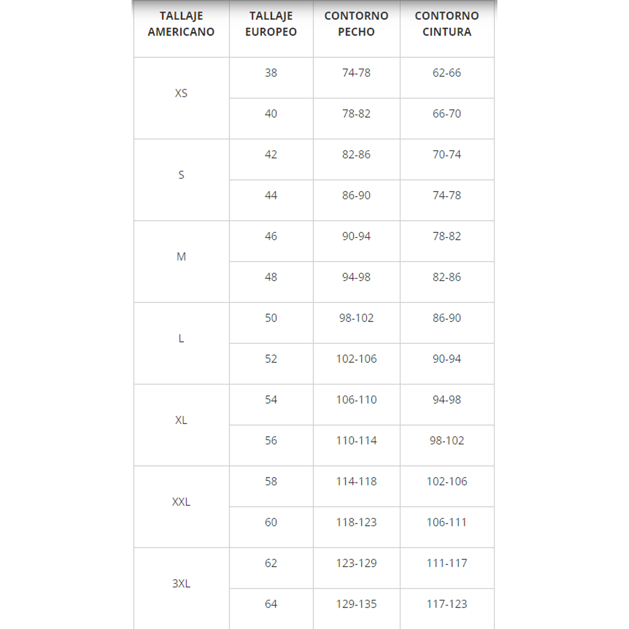
Task: Select the XXL size cell
Action: click(x=181, y=501)
